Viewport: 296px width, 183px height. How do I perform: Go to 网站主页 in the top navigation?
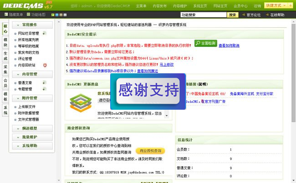pos(220,6)
